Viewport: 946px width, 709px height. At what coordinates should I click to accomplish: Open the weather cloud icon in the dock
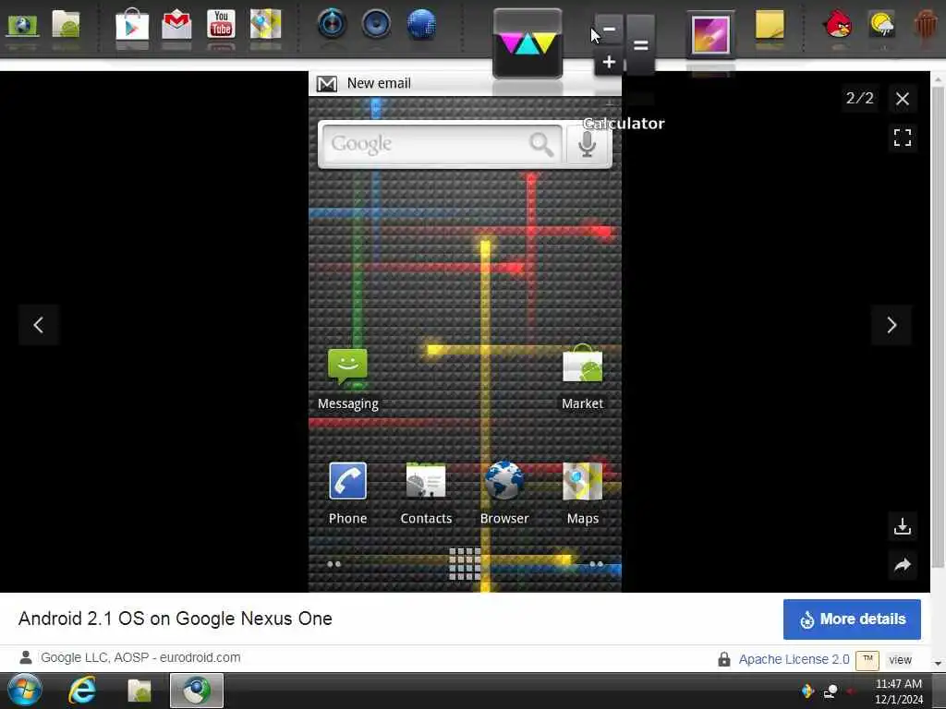tap(882, 25)
